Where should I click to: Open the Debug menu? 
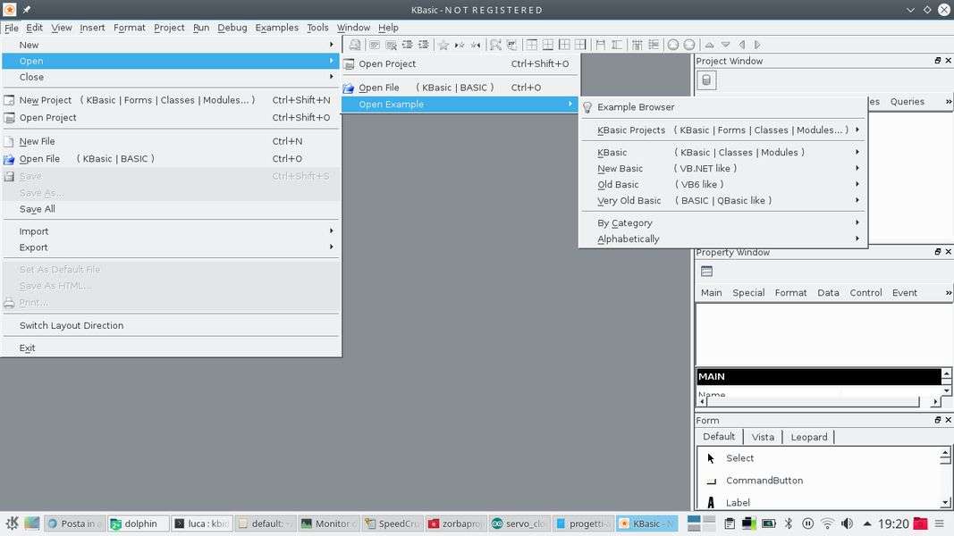[x=232, y=28]
